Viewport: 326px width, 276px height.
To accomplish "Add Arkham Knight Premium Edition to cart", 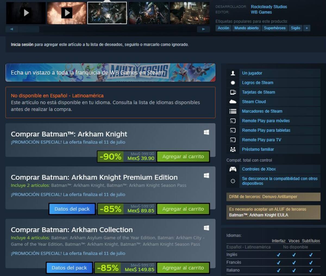I will (183, 209).
